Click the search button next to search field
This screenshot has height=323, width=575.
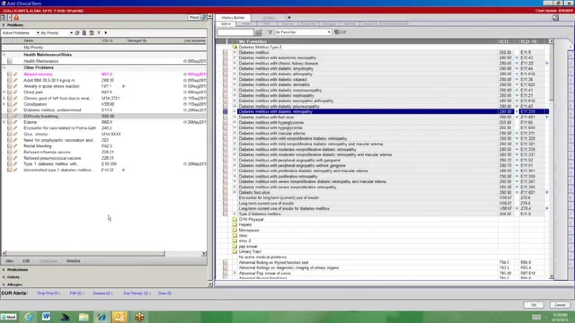pyautogui.click(x=258, y=32)
